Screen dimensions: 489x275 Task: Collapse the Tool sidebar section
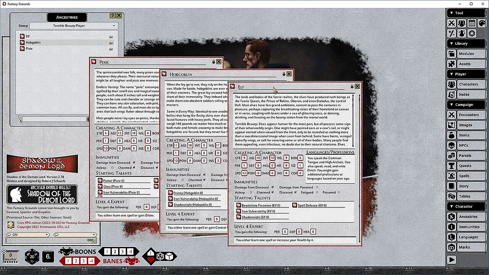point(466,13)
